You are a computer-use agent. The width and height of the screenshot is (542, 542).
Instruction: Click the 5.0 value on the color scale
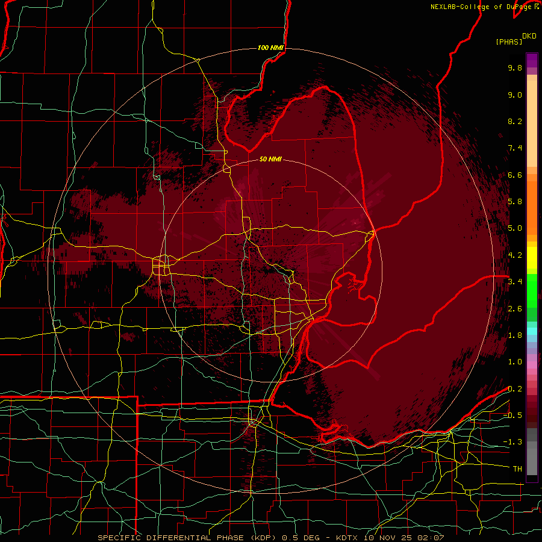(515, 228)
